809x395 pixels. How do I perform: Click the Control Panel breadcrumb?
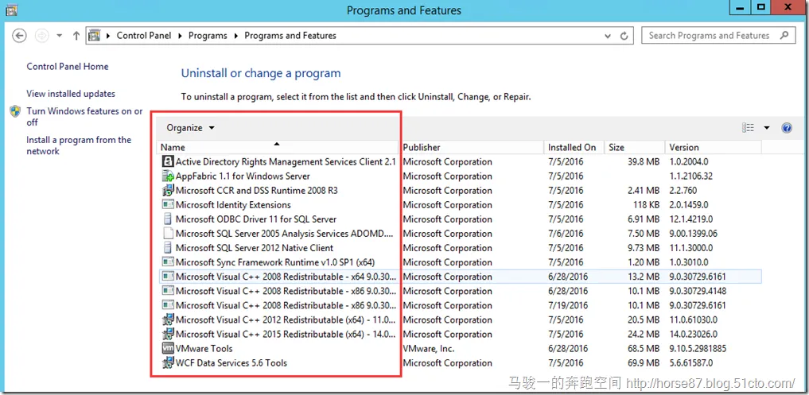142,36
